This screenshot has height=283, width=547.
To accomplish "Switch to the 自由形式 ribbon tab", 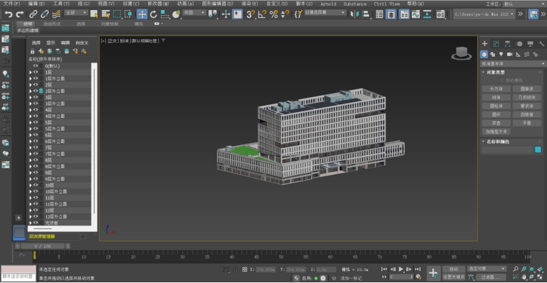I will click(53, 24).
